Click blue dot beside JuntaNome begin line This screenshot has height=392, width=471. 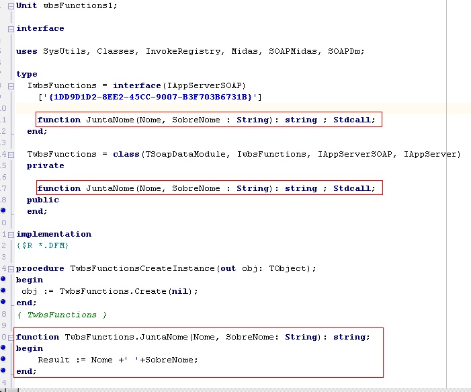pos(3,348)
